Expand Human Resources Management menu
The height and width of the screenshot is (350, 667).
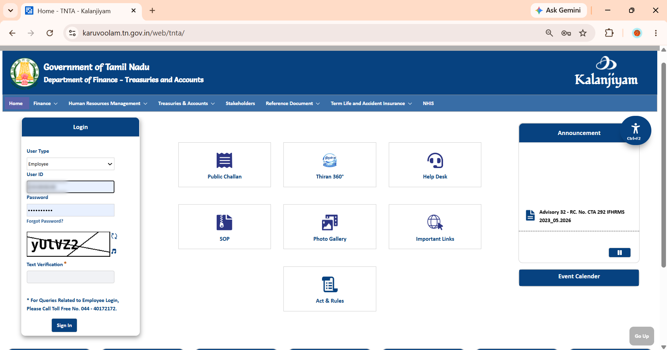coord(108,103)
